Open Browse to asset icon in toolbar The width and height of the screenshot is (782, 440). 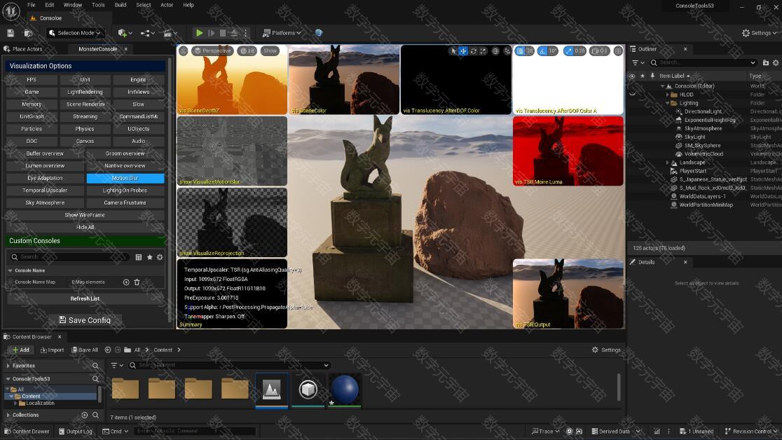pos(29,33)
